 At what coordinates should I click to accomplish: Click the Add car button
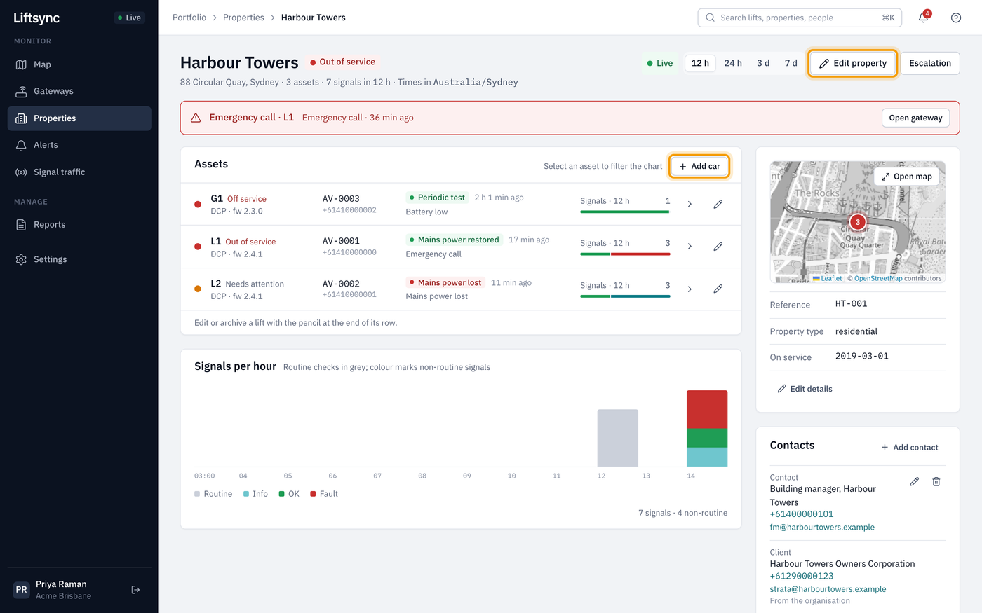699,166
